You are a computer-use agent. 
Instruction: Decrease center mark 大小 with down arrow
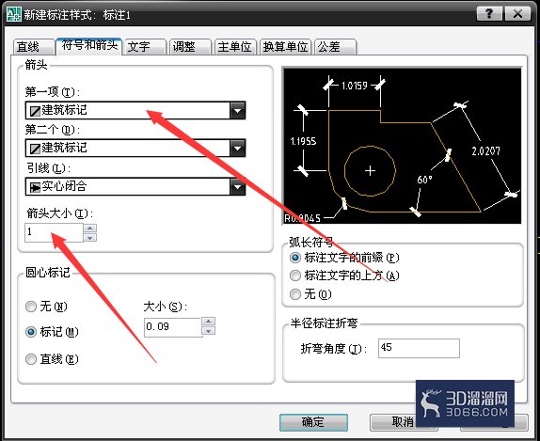pyautogui.click(x=209, y=331)
